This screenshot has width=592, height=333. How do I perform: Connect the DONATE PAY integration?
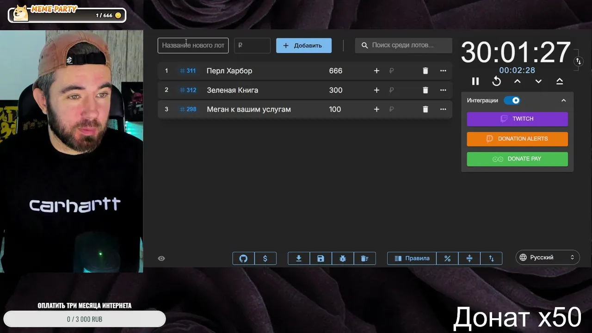(517, 159)
